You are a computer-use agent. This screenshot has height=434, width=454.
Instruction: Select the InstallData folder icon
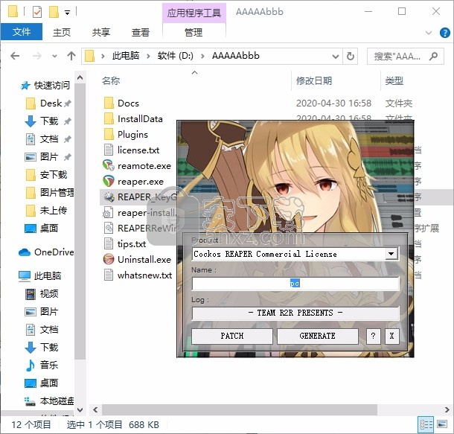click(x=109, y=118)
